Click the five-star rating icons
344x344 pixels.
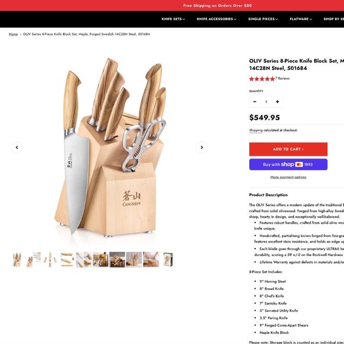pos(262,79)
